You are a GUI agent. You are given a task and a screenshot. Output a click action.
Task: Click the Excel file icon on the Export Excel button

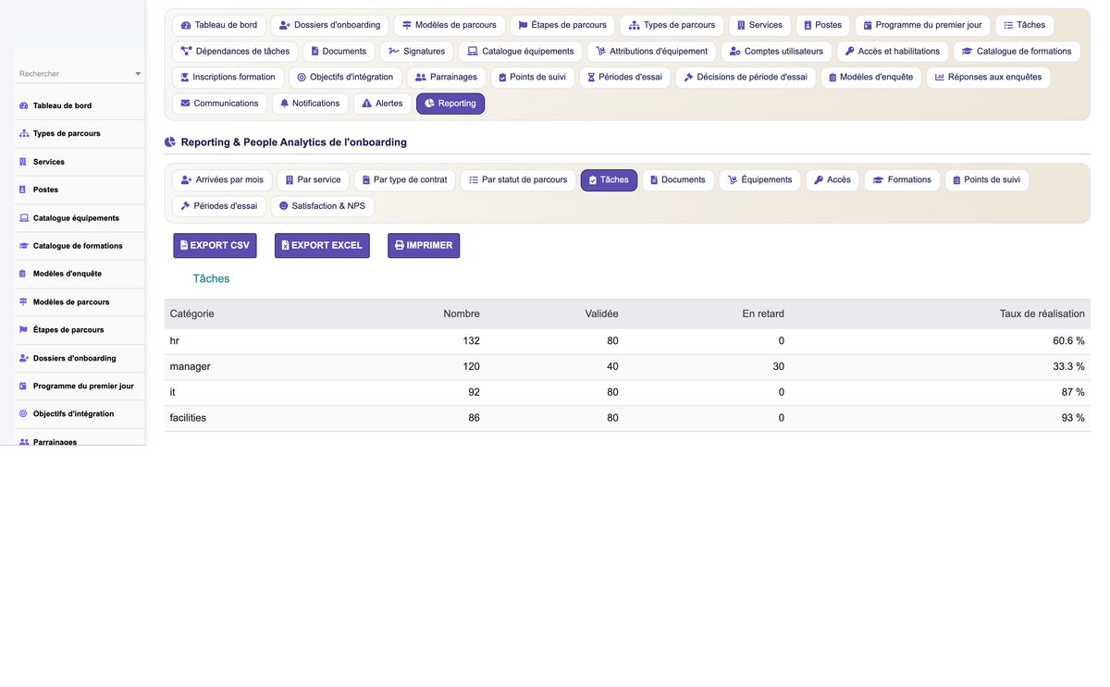click(285, 246)
